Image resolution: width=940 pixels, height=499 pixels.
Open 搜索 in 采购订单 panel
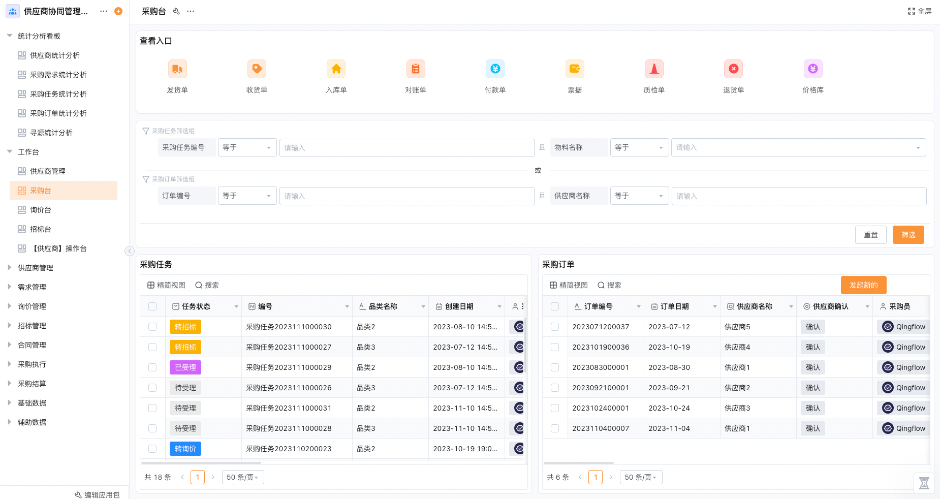609,285
